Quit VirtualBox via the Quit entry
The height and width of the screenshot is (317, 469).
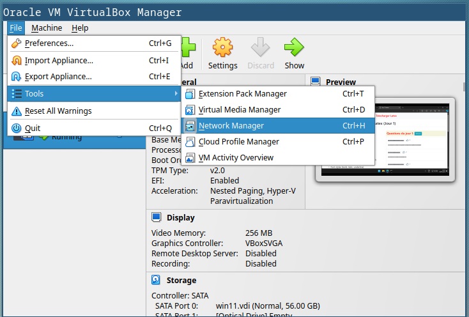click(x=94, y=128)
